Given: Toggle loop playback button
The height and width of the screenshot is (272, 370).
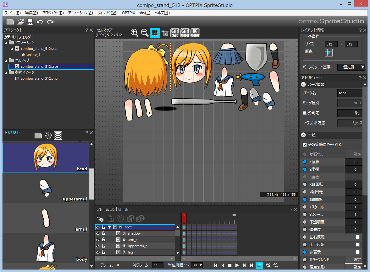Looking at the screenshot, I should pyautogui.click(x=259, y=265).
